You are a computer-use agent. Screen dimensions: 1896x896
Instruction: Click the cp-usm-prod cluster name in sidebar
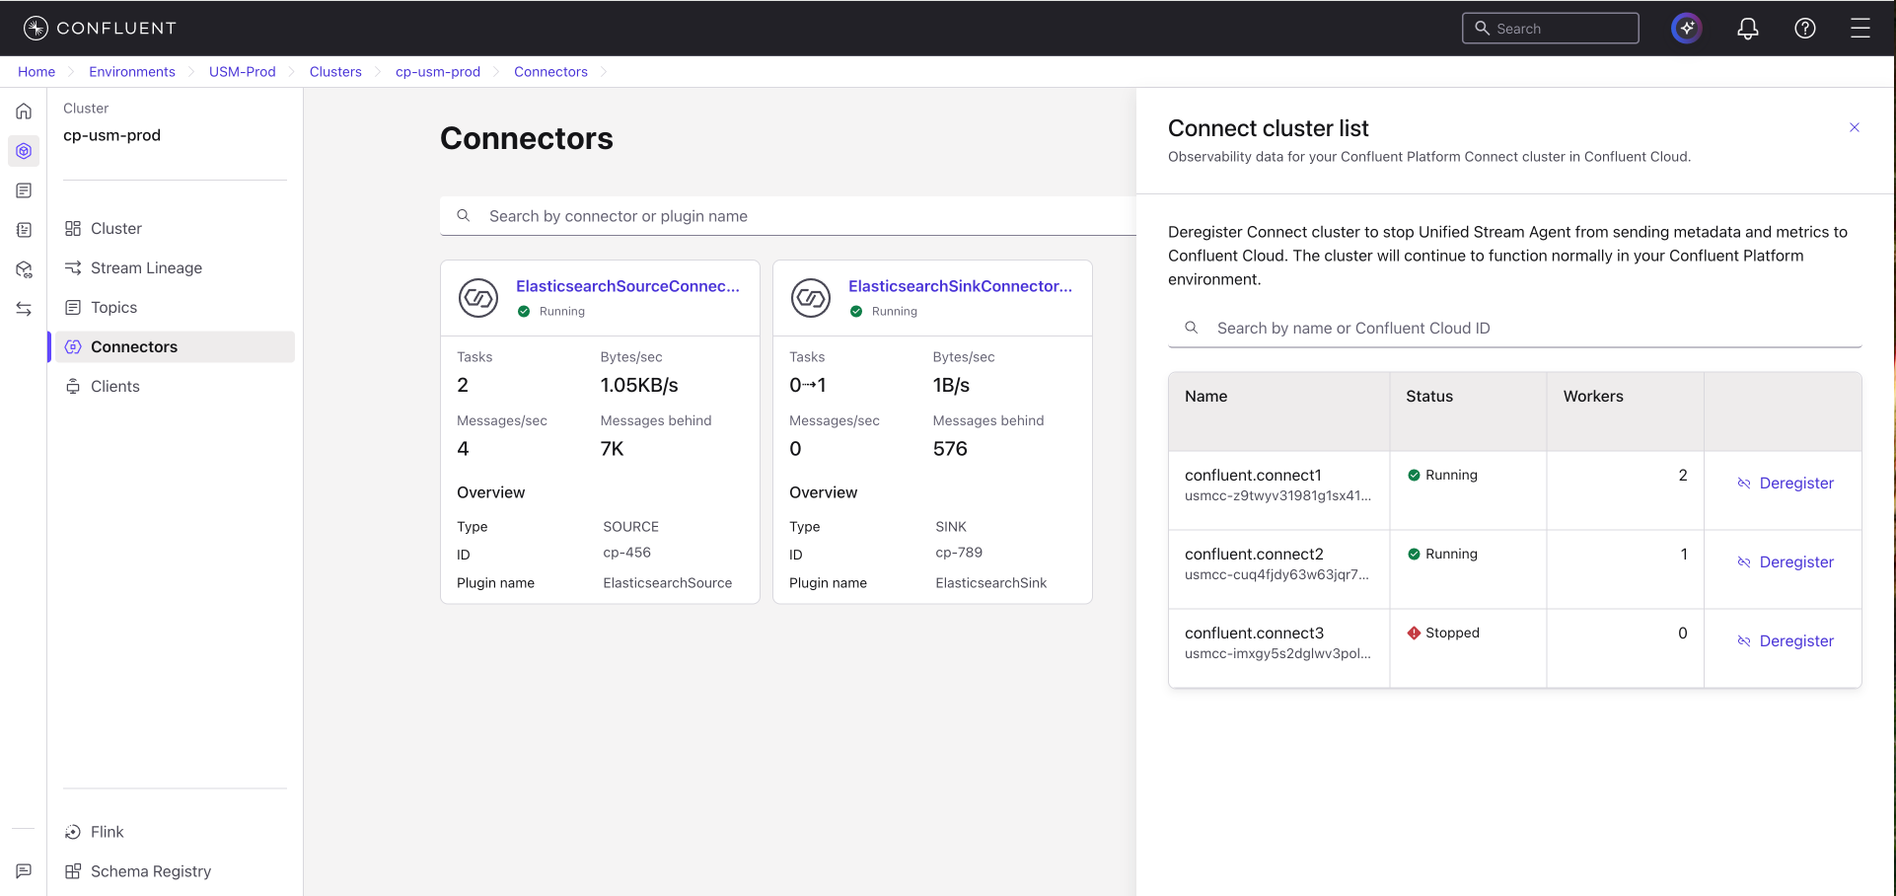111,135
